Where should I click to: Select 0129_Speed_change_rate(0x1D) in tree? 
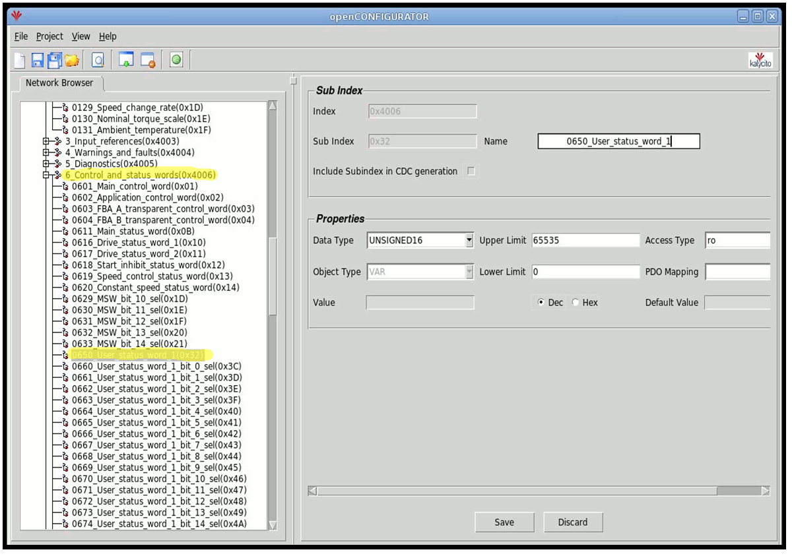point(137,108)
